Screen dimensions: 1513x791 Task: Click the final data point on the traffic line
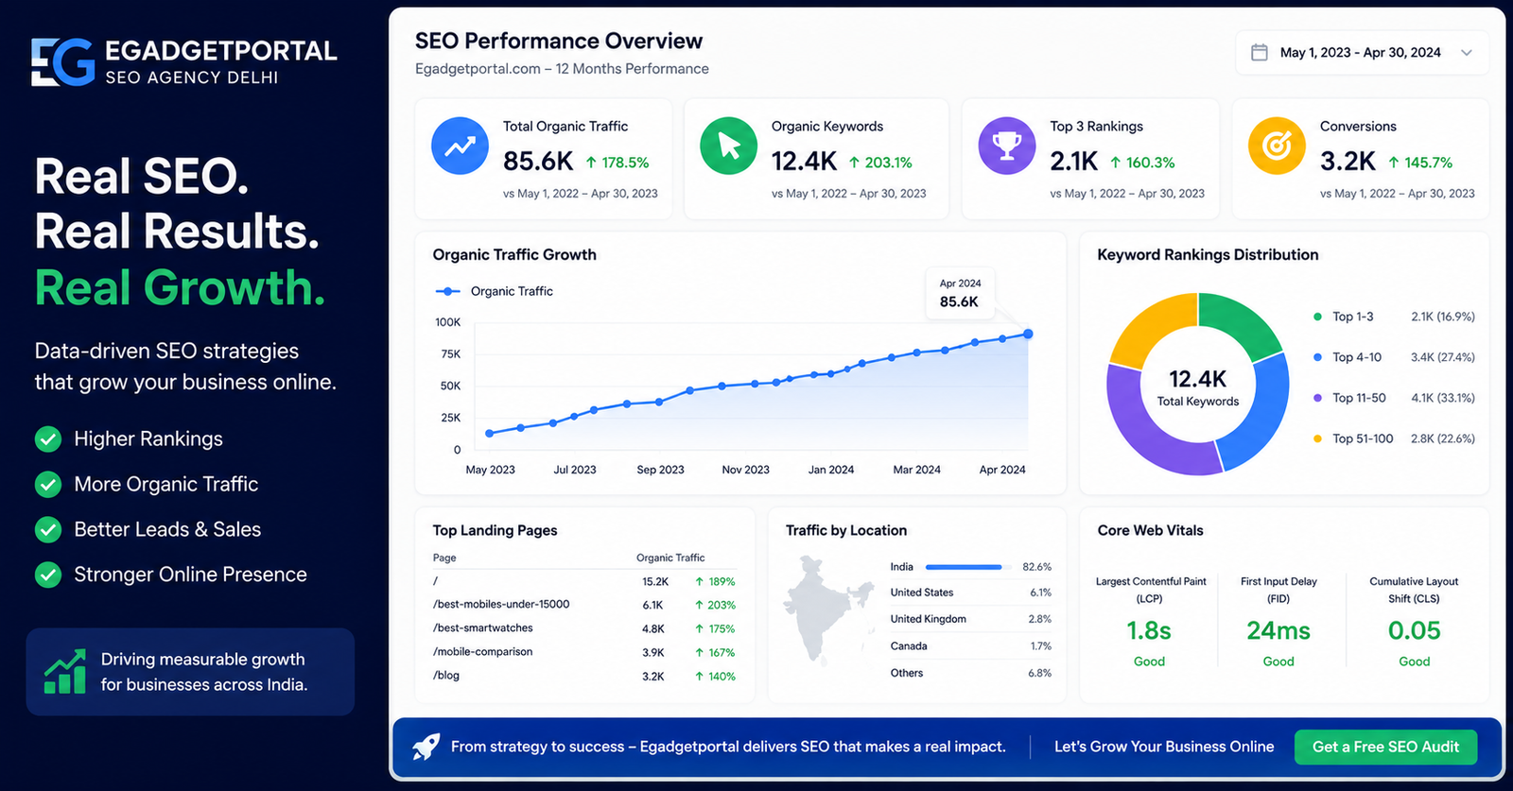(1028, 334)
